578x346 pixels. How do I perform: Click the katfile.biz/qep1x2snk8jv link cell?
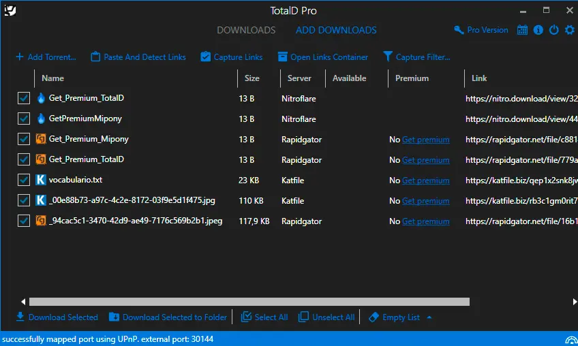[521, 180]
